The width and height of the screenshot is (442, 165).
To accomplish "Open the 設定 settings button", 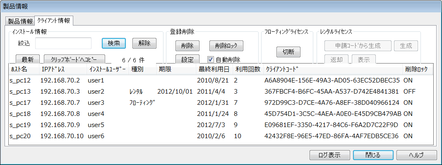I will click(x=187, y=59).
